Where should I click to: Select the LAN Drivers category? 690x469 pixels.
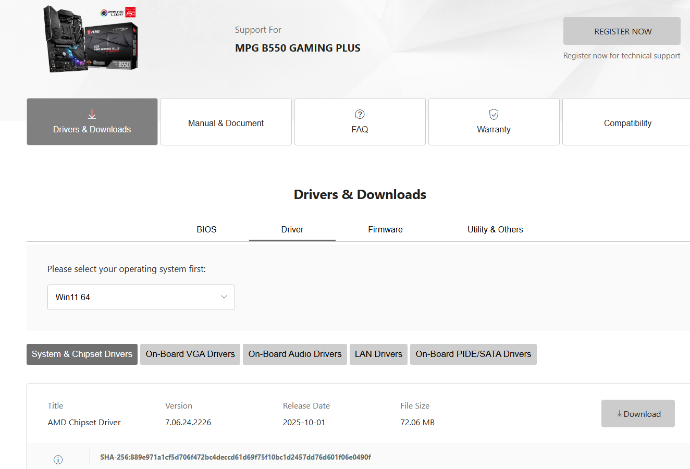[378, 354]
